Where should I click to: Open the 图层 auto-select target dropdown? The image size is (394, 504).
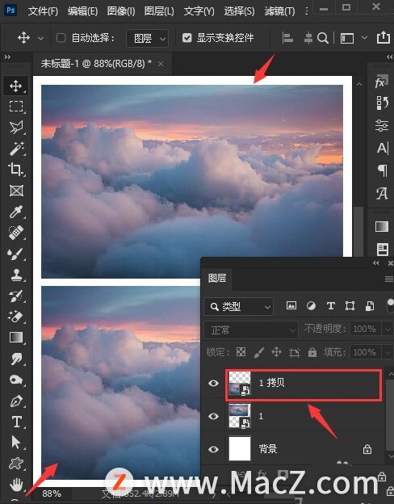(148, 39)
